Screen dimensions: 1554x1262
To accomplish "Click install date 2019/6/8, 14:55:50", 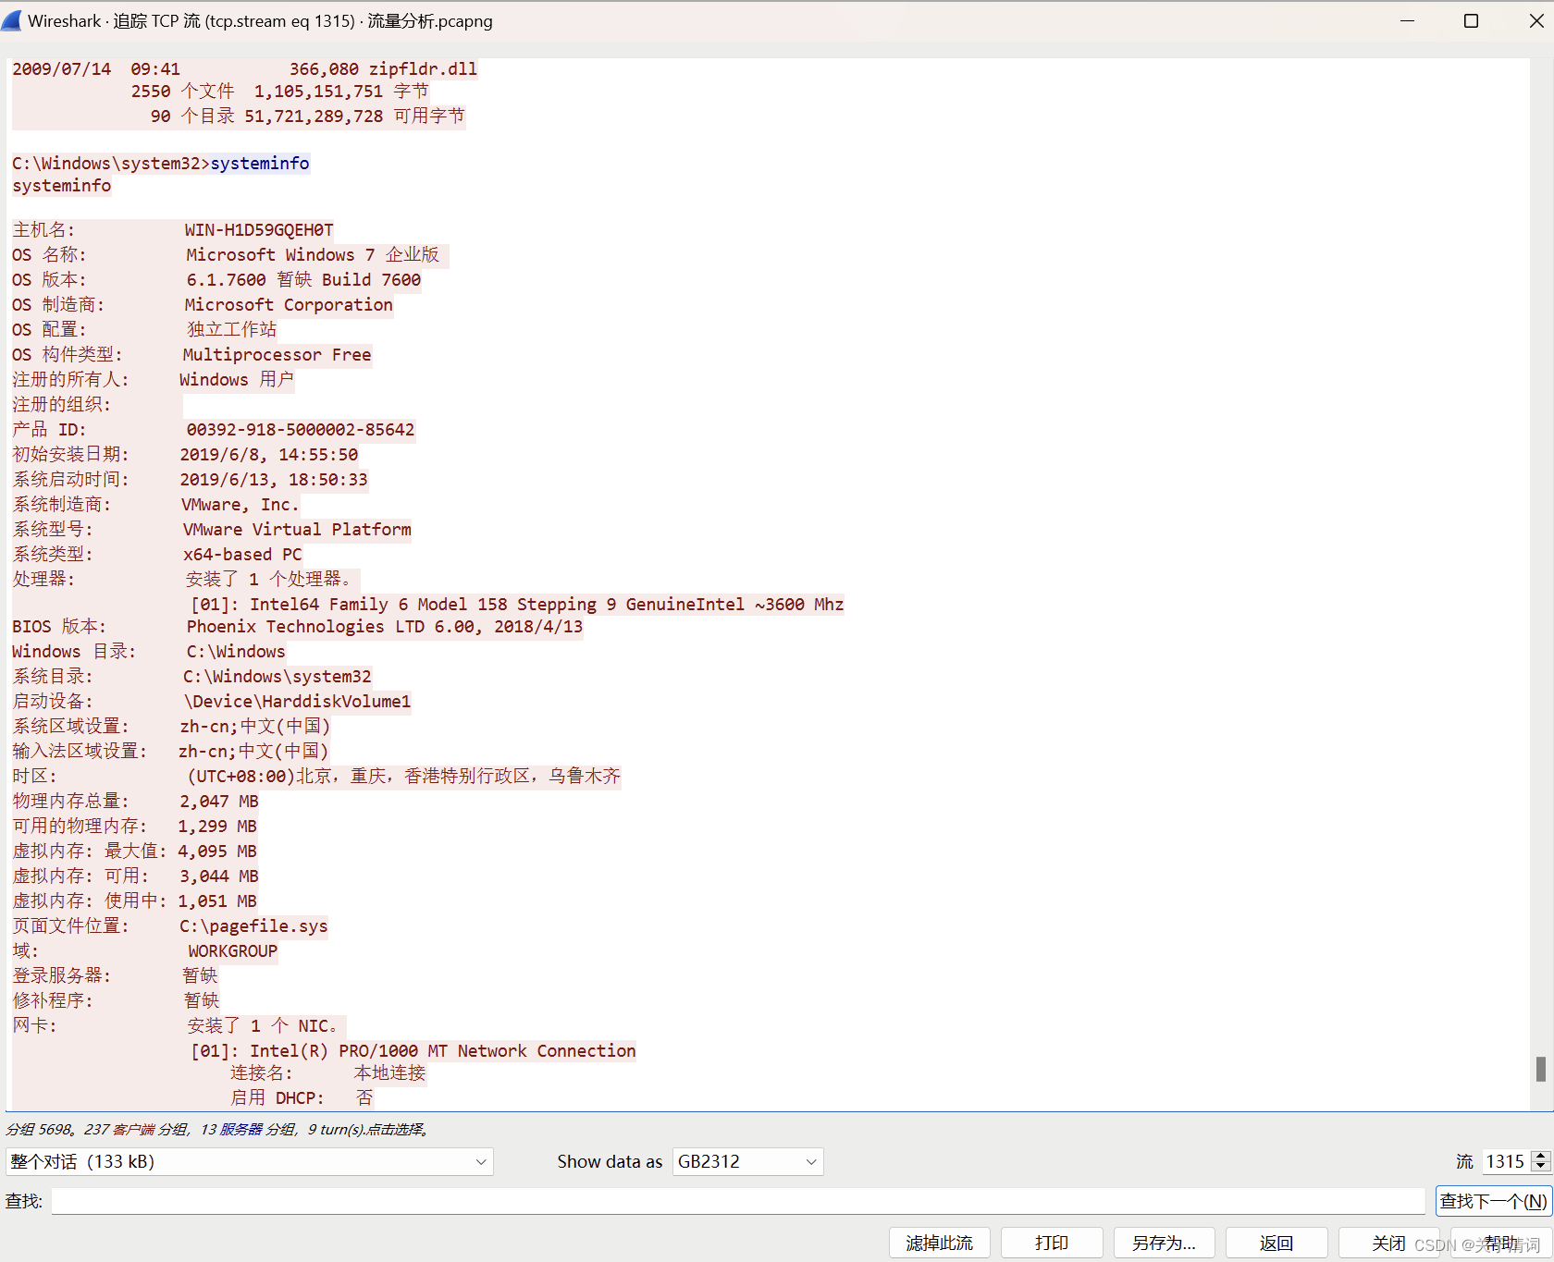I will [x=268, y=454].
